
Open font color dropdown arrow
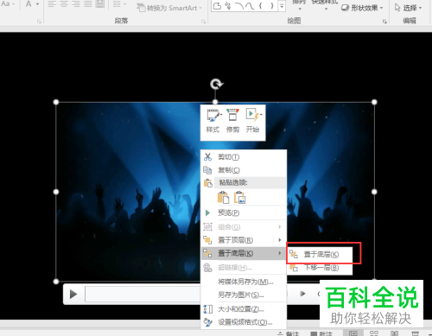pos(37,4)
